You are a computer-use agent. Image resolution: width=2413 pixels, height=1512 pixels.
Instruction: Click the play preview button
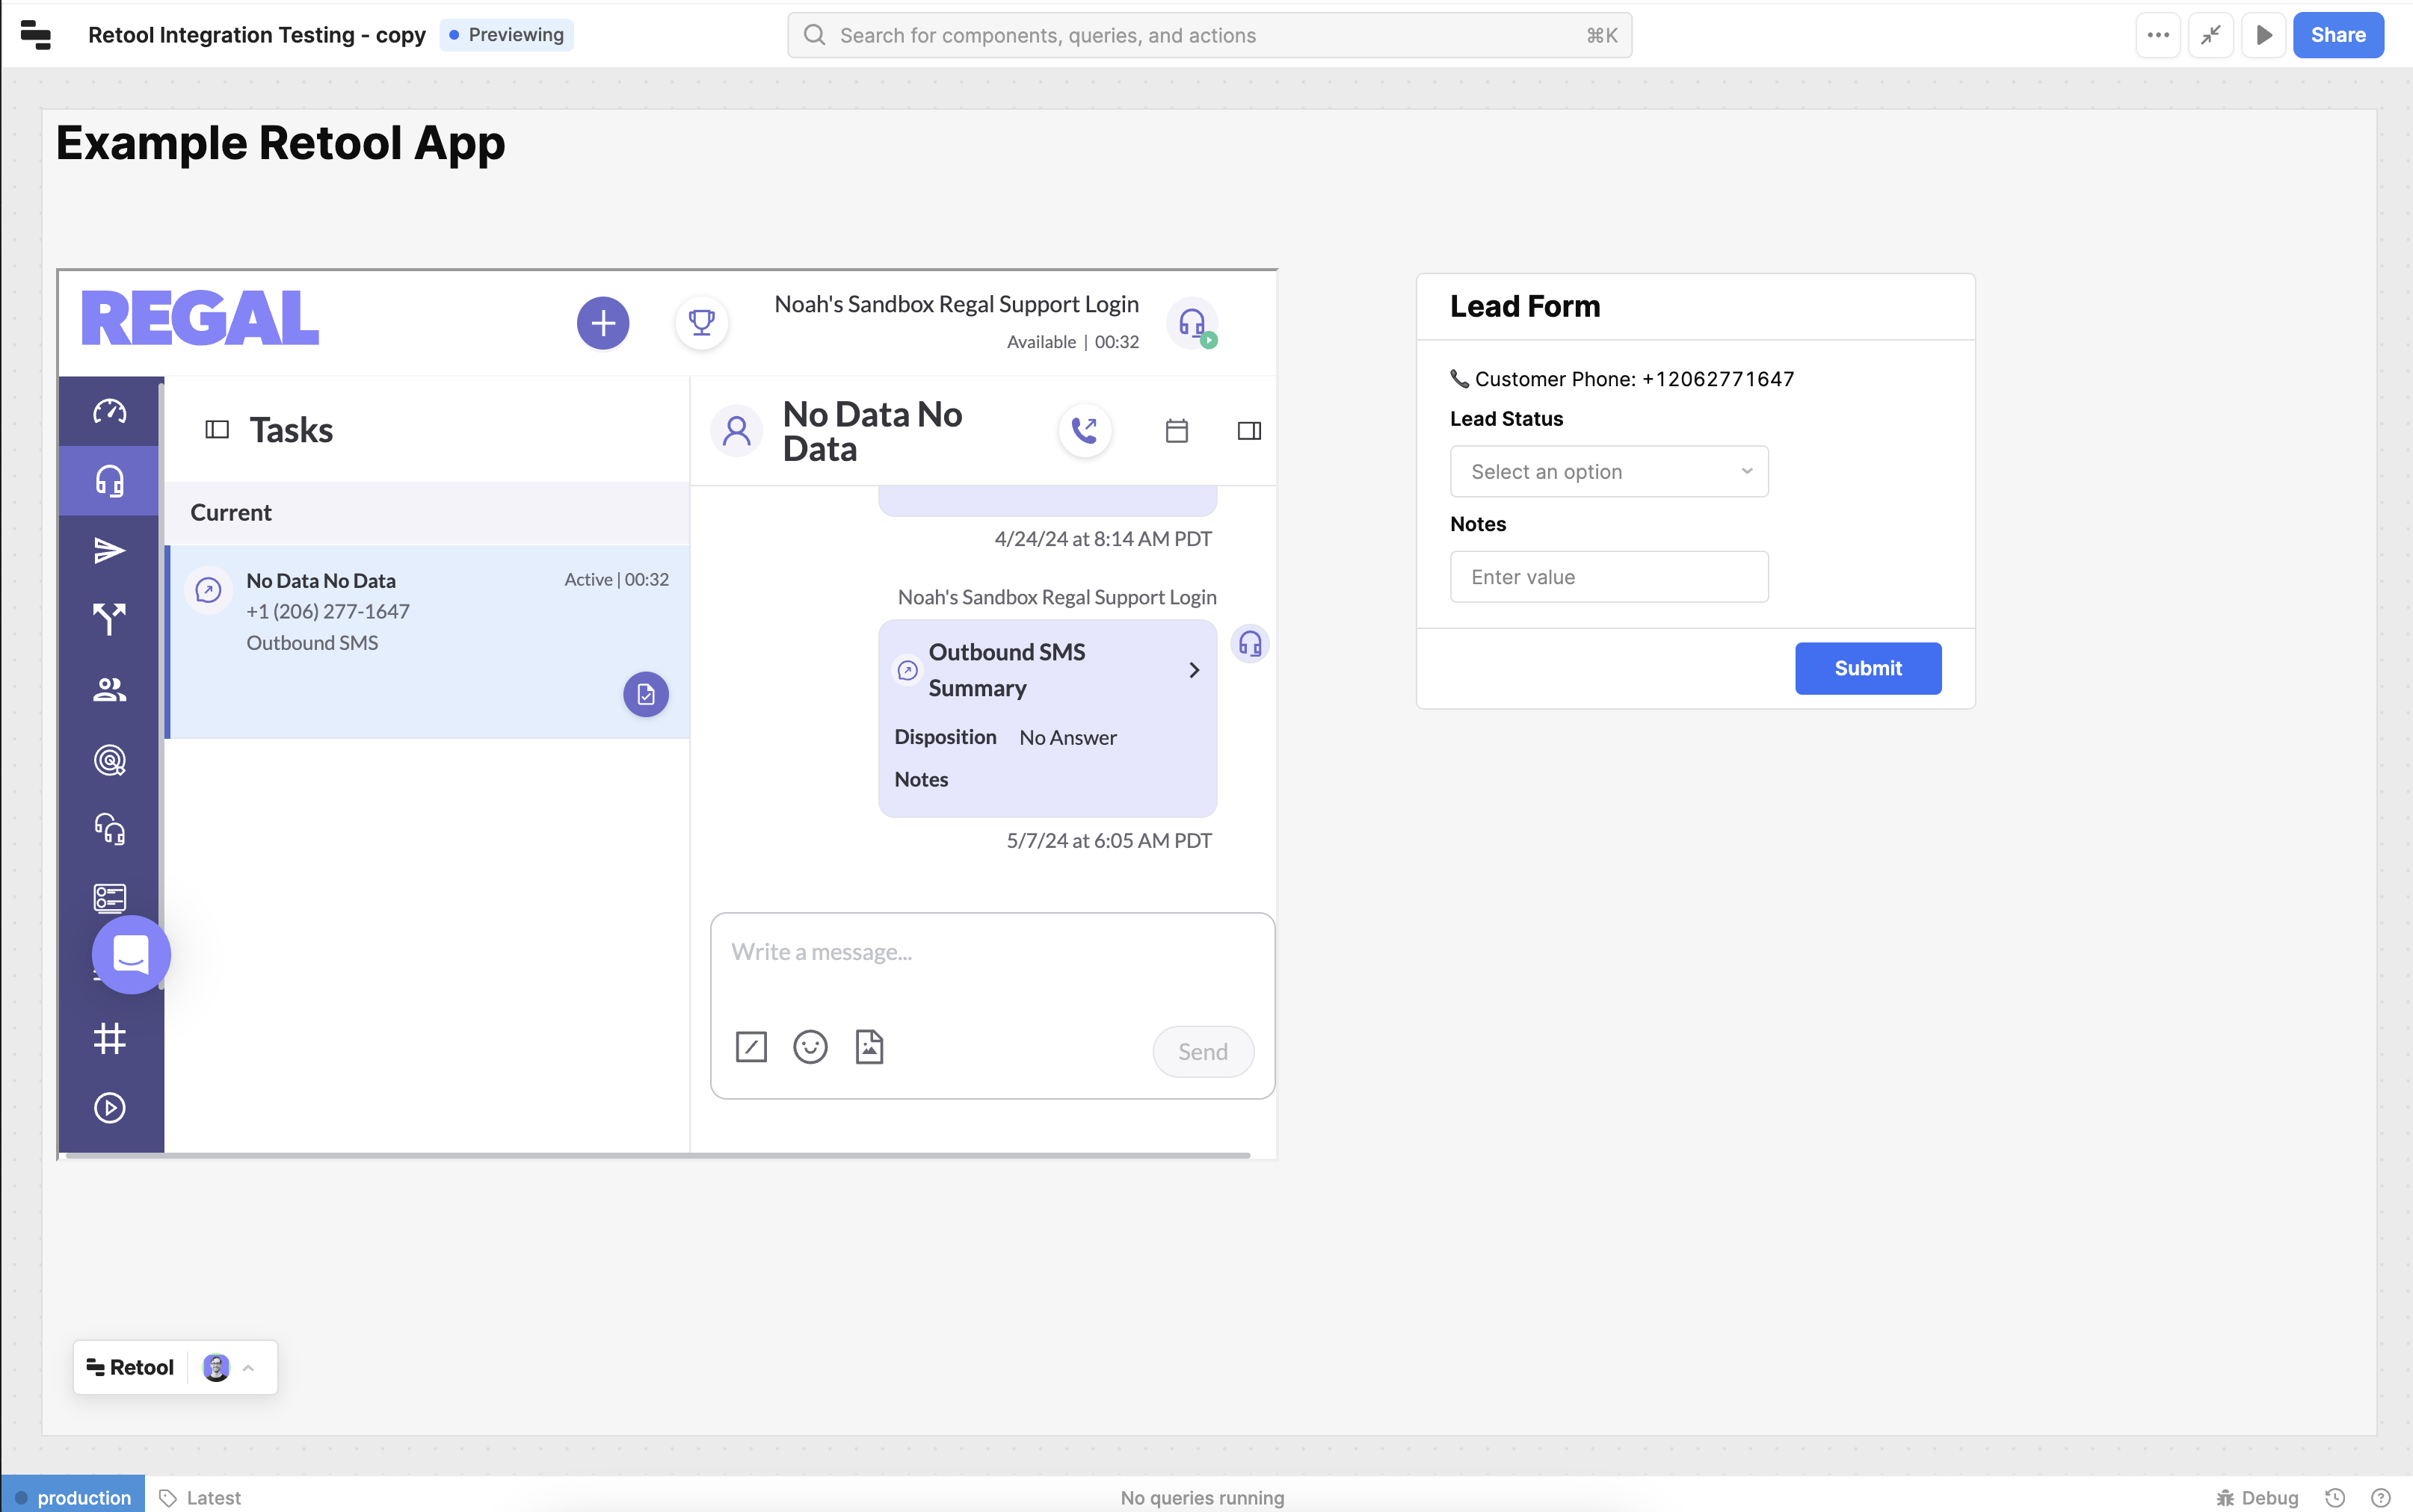click(2263, 35)
